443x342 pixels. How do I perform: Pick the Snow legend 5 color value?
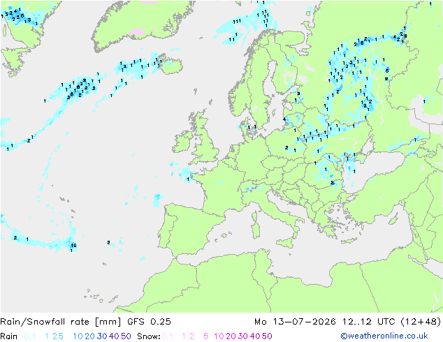[206, 336]
